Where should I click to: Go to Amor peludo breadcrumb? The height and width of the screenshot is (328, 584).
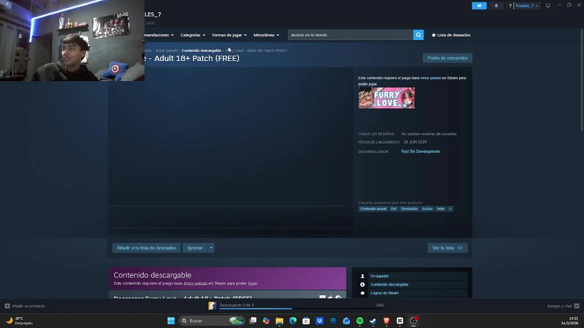pyautogui.click(x=167, y=51)
